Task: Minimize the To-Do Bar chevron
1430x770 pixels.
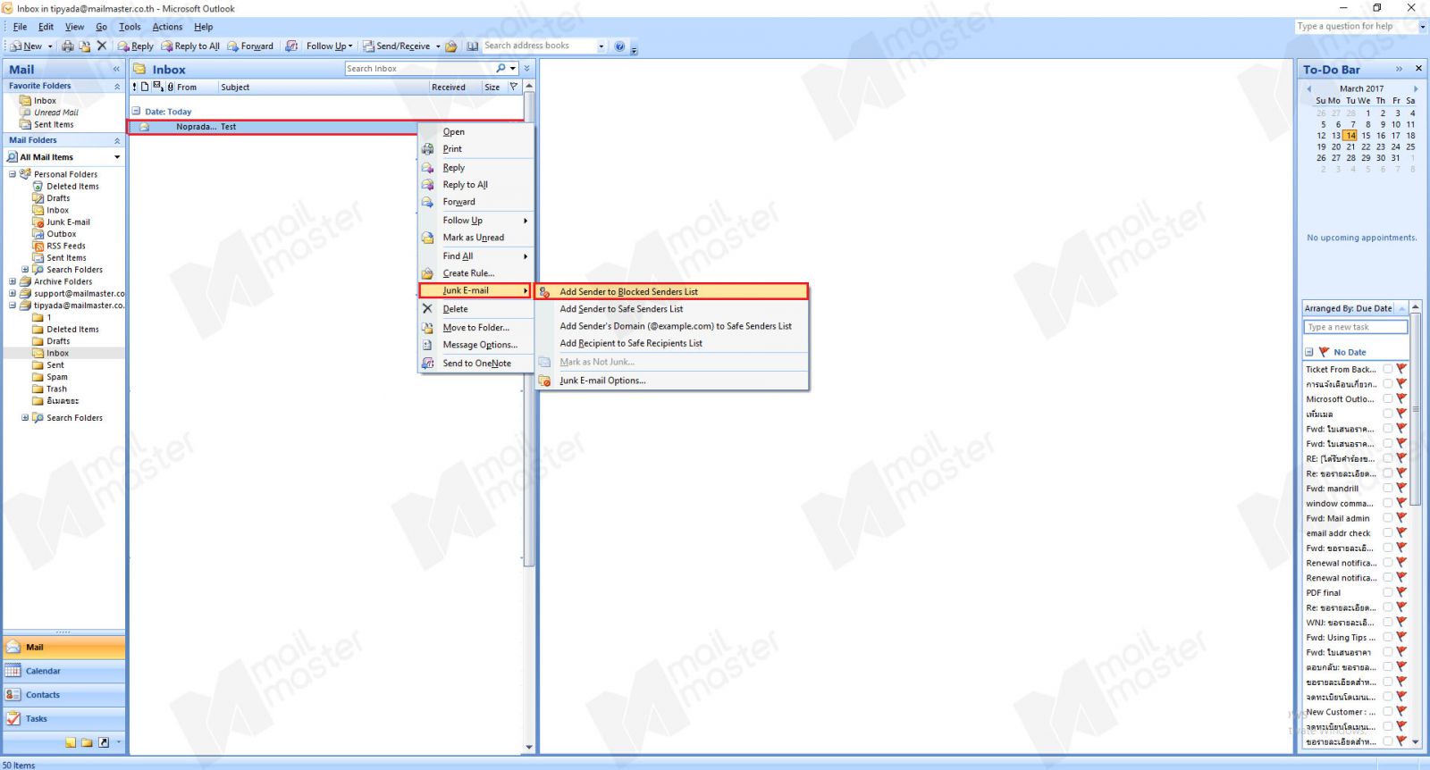Action: pyautogui.click(x=1400, y=69)
